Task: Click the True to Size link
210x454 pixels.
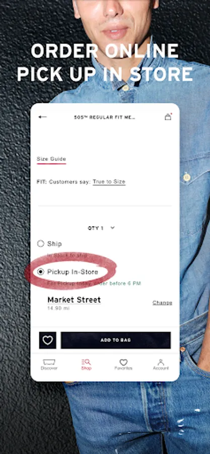Action: pos(109,182)
